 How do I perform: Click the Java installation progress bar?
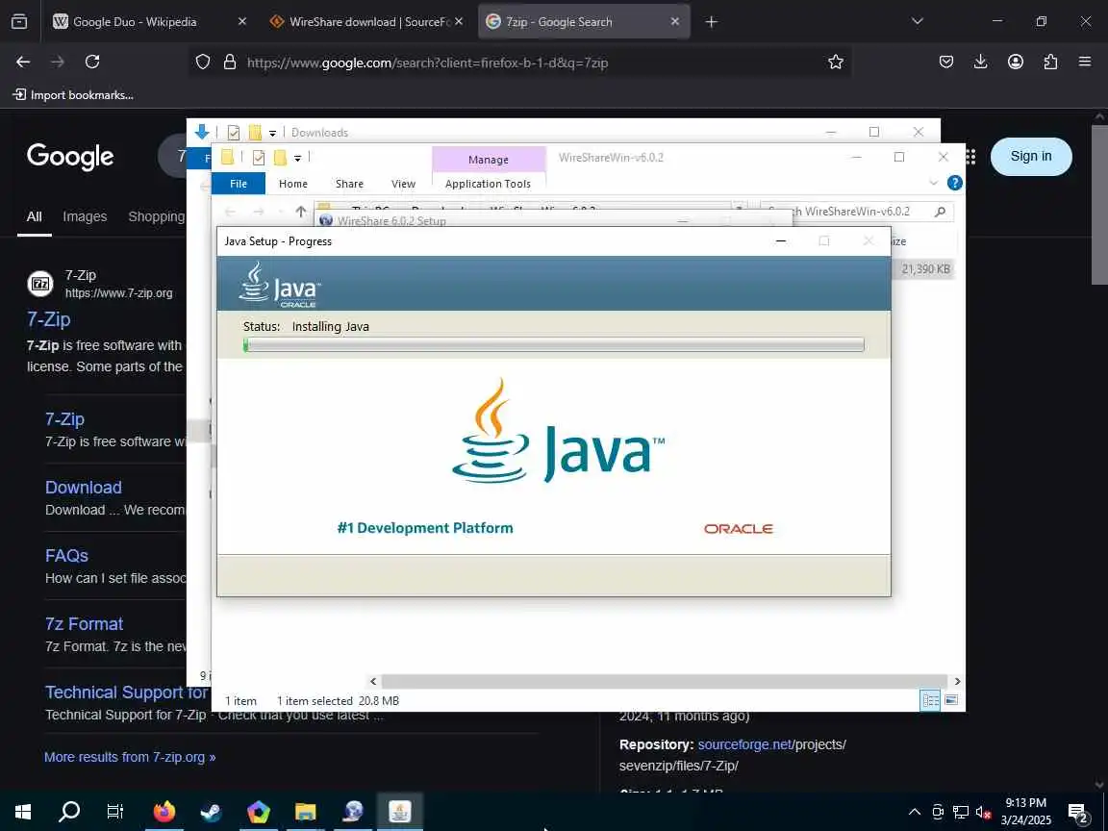[553, 345]
